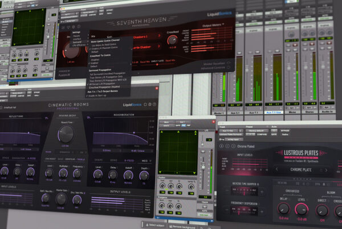The width and height of the screenshot is (342, 229).
Task: Enable COMPARE in the Lustrous Plates header
Action: pyautogui.click(x=262, y=135)
